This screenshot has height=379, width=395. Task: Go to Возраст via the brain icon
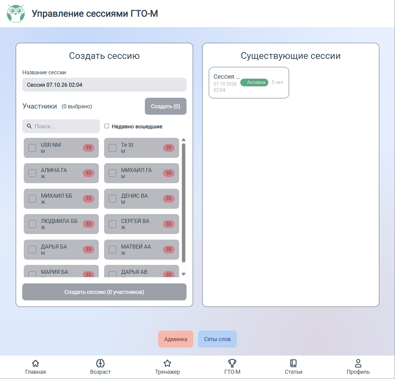100,363
